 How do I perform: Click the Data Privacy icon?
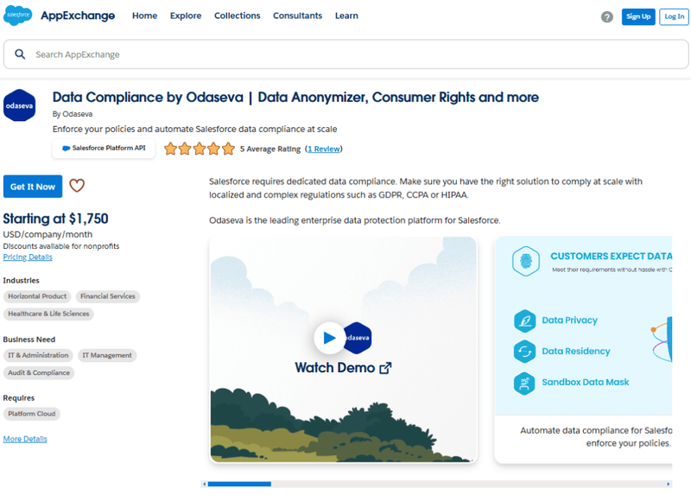point(524,320)
